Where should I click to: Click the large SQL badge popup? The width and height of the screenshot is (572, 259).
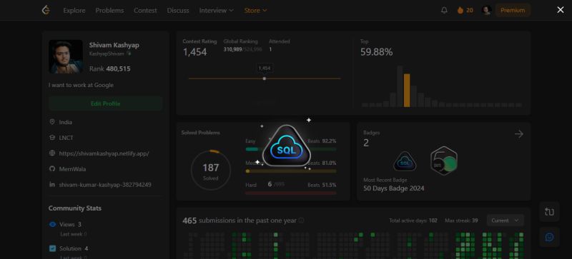pos(287,146)
